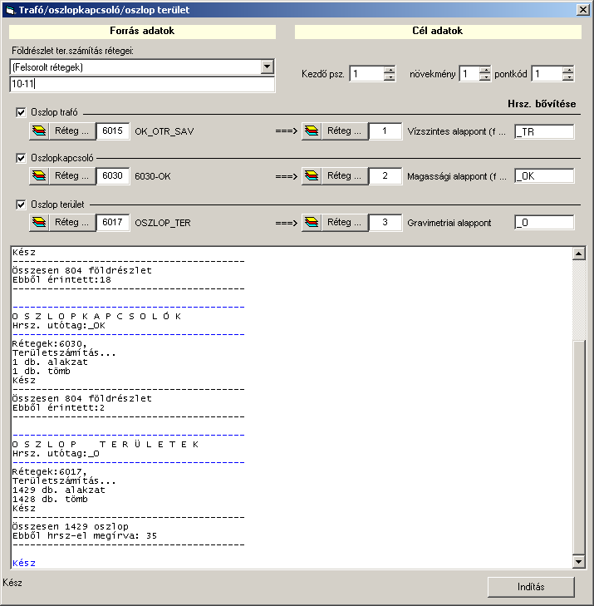Click log line 'Rétegek:6030,'
The image size is (594, 606).
50,343
